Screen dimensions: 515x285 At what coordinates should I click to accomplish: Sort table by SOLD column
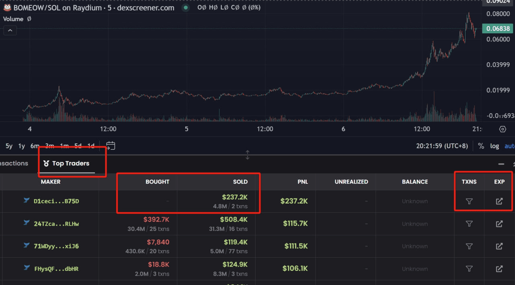[240, 182]
